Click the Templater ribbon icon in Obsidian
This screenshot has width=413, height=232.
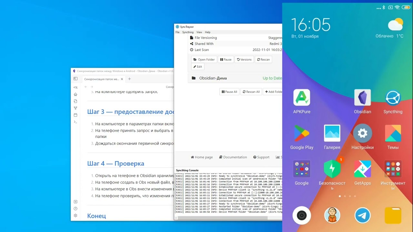[x=75, y=87]
